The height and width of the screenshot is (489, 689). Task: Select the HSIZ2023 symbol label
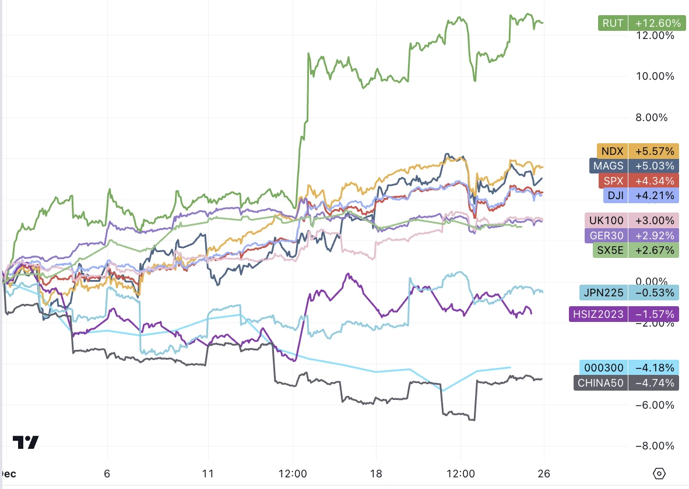(x=598, y=314)
